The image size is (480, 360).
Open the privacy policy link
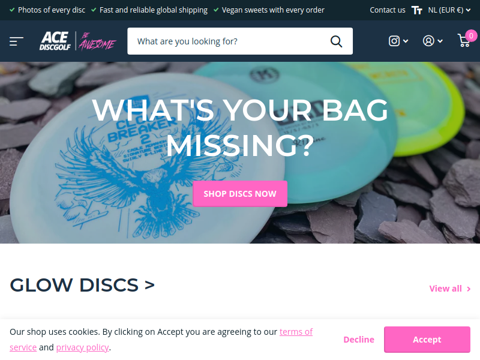pos(82,347)
